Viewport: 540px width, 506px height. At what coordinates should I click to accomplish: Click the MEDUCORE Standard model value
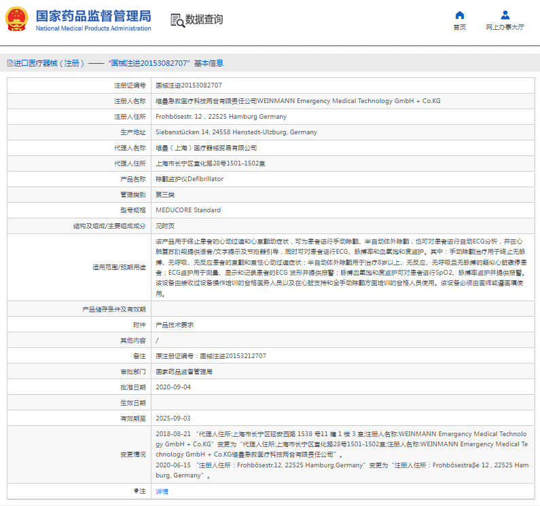188,210
